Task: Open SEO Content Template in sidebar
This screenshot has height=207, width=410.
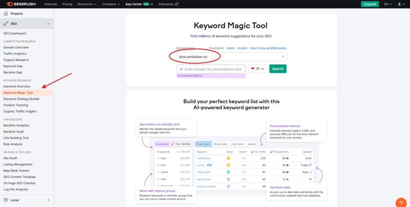Action: 19,177
